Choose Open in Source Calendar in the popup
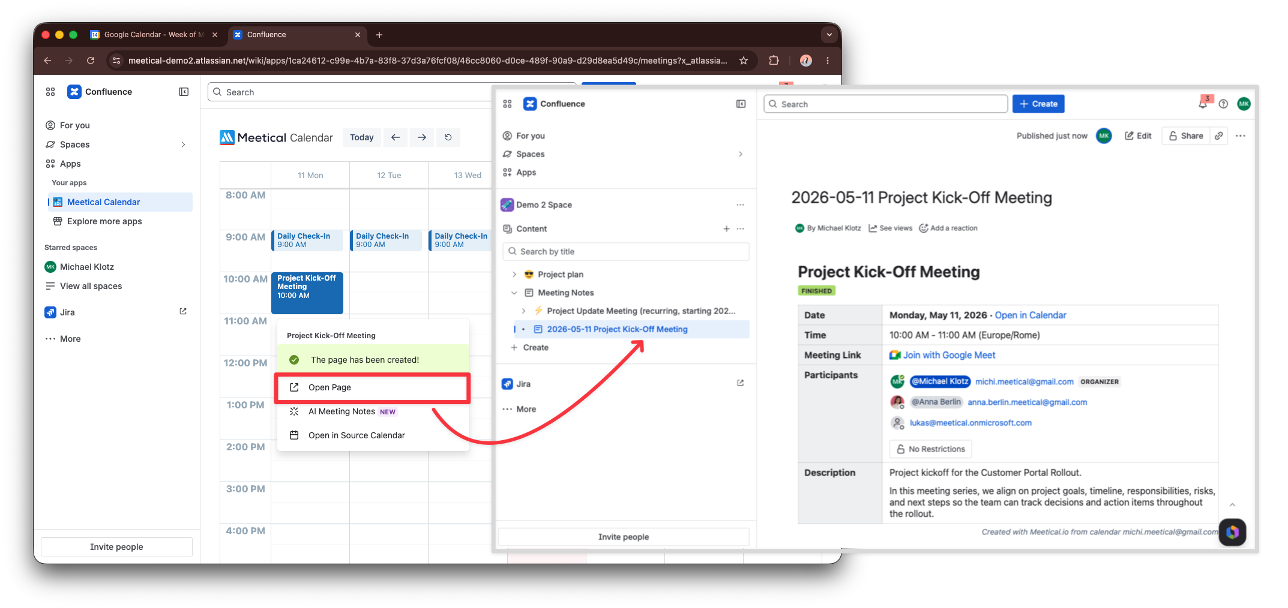The image size is (1288, 608). [x=372, y=435]
